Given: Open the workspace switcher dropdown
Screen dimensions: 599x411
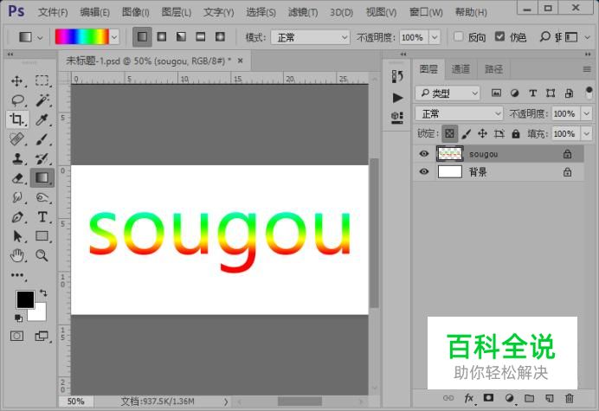Looking at the screenshot, I should 577,37.
